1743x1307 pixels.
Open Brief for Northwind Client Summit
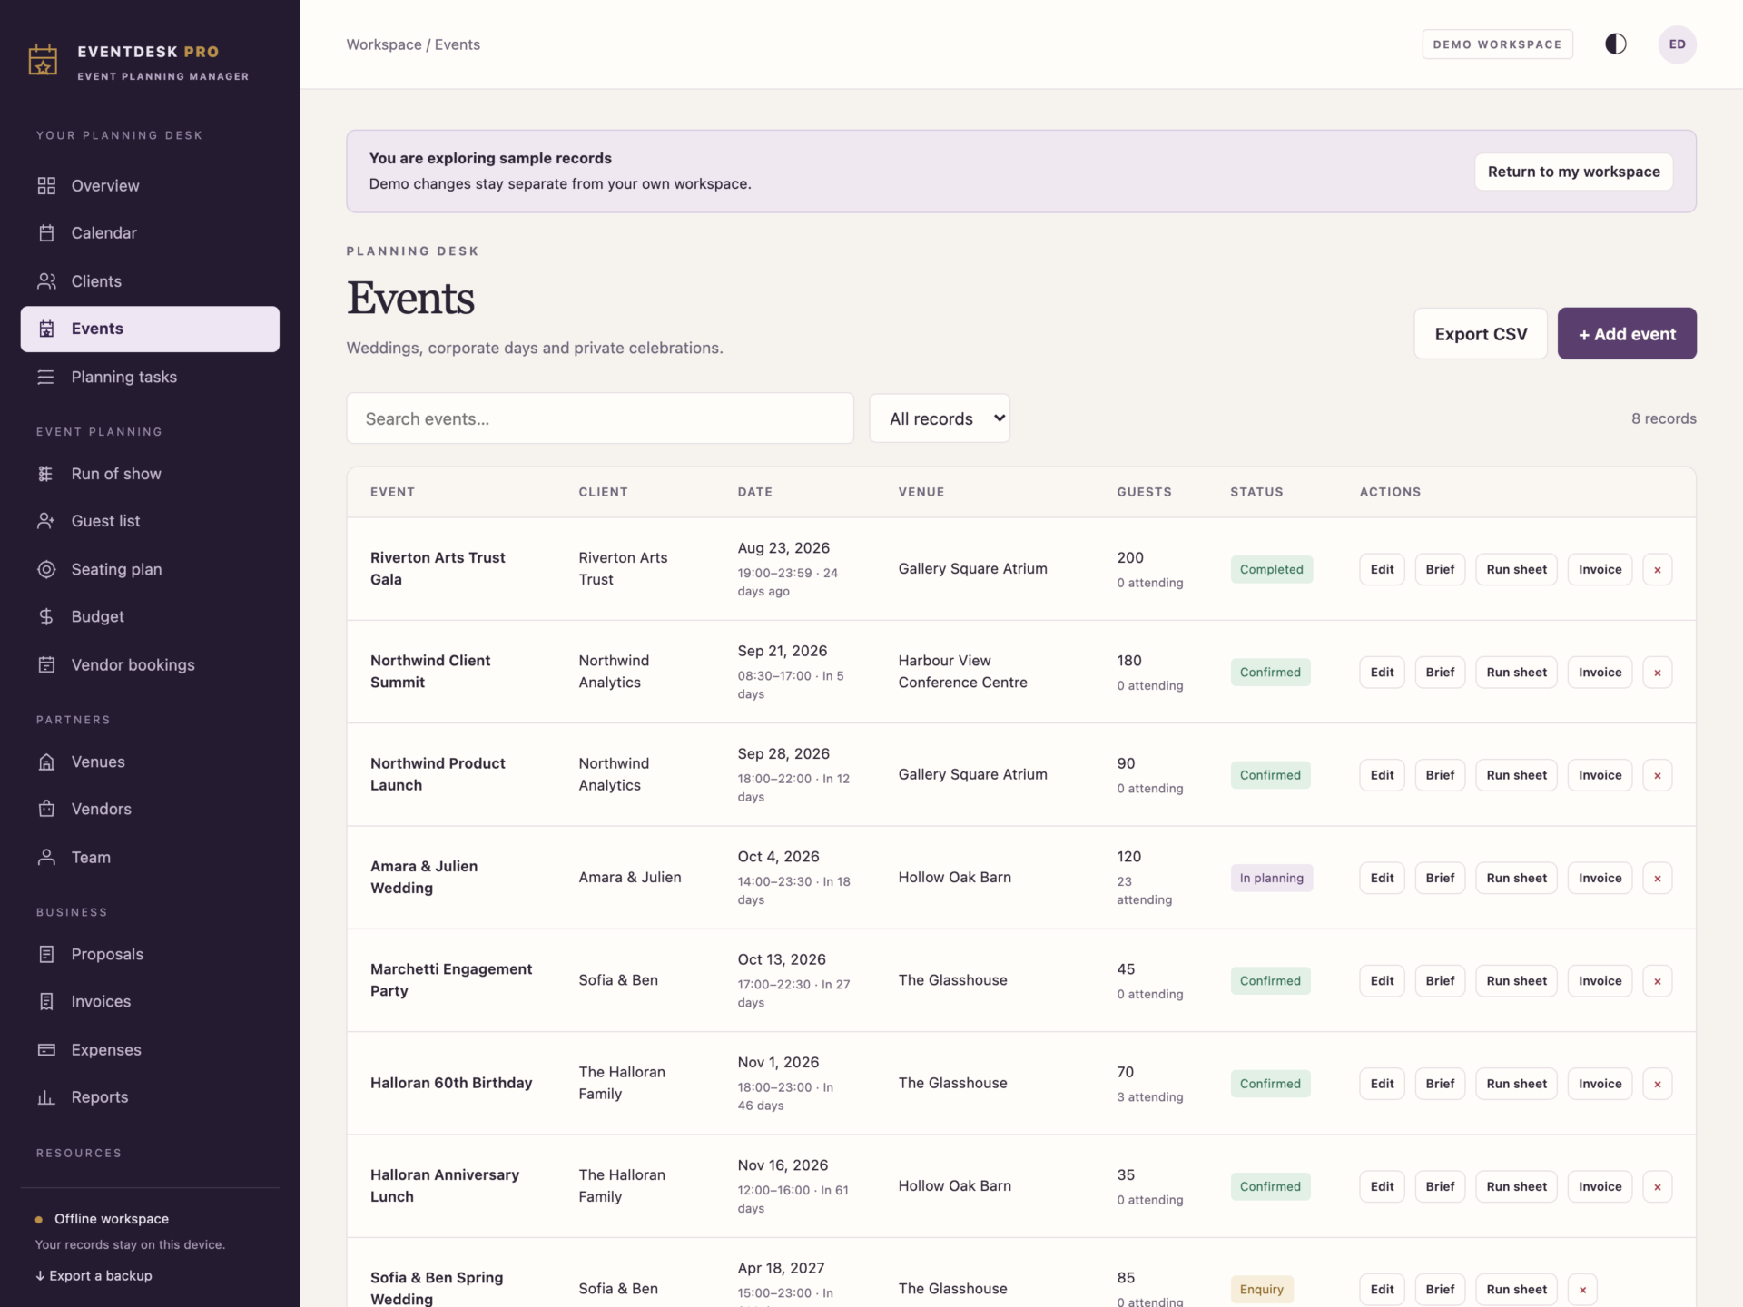[1440, 673]
